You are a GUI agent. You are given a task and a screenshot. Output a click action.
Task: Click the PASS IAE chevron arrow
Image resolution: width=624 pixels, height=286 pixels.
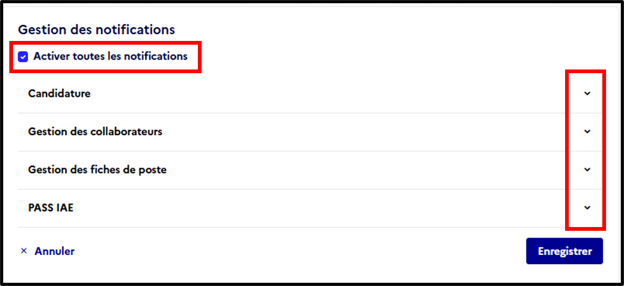click(587, 208)
